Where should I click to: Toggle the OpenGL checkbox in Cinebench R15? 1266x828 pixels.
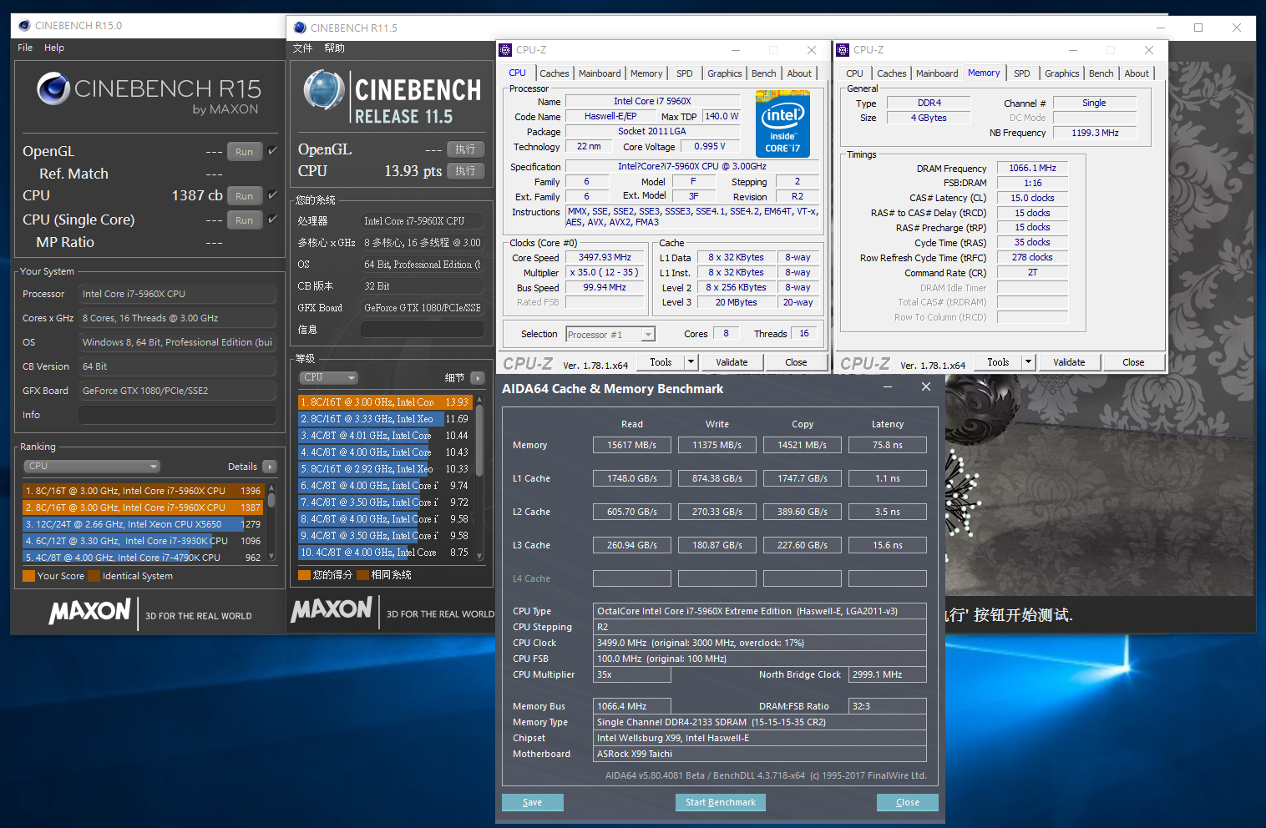coord(272,151)
